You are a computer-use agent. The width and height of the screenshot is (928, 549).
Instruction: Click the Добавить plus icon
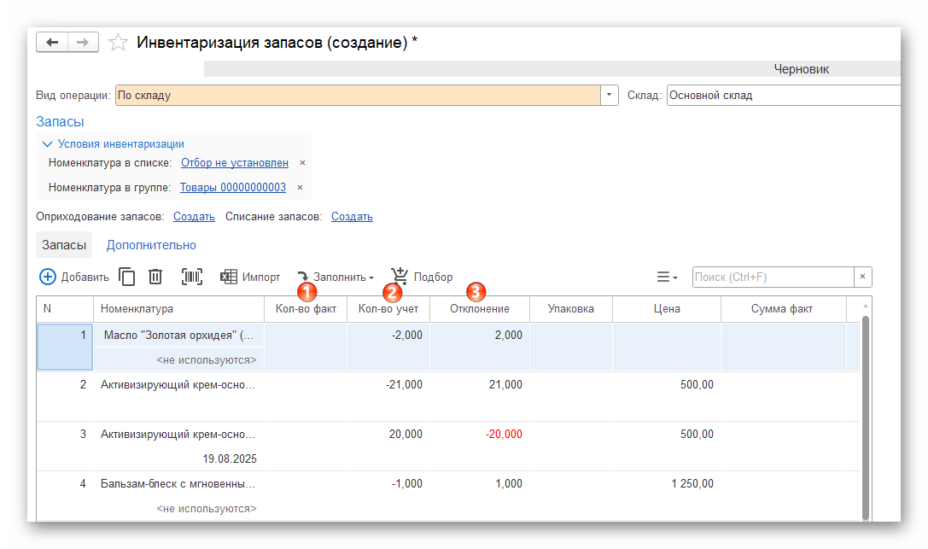[48, 277]
